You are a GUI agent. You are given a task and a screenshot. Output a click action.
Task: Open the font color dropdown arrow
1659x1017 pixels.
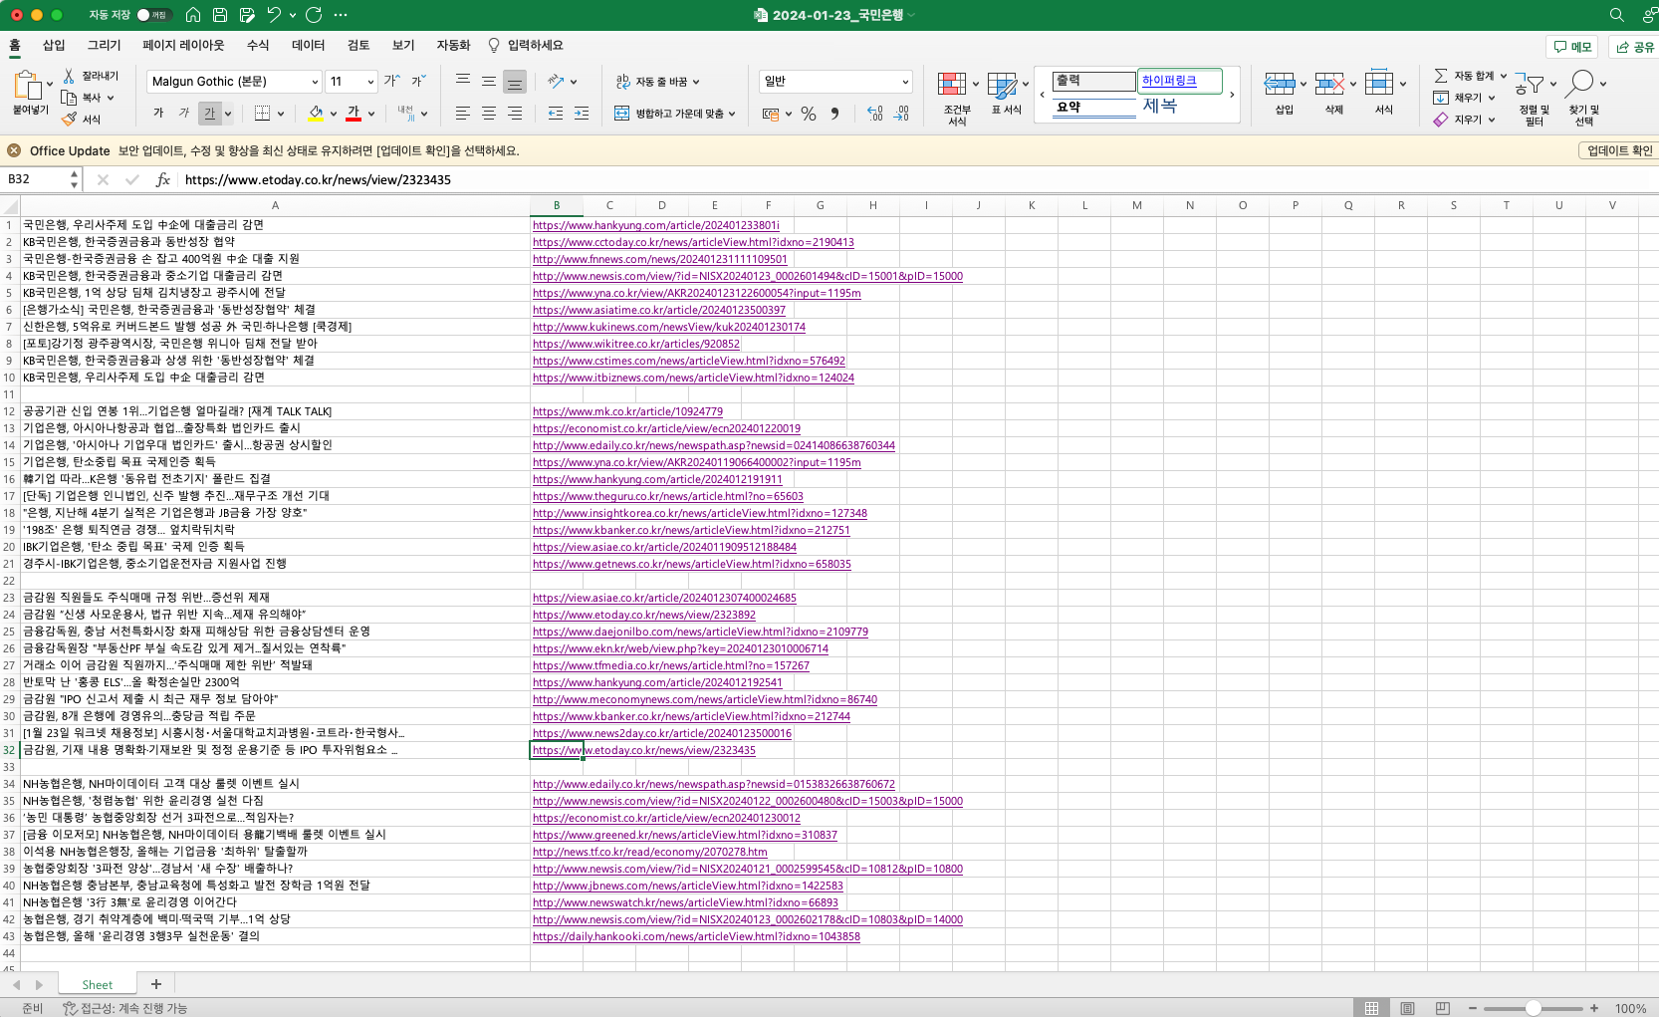371,114
